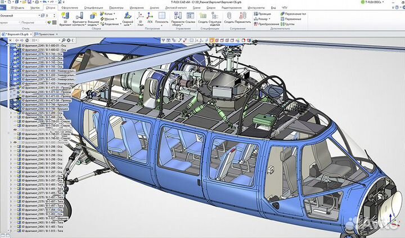The width and height of the screenshot is (405, 238).
Task: Close the model tree panel with X
Action: coord(10,41)
